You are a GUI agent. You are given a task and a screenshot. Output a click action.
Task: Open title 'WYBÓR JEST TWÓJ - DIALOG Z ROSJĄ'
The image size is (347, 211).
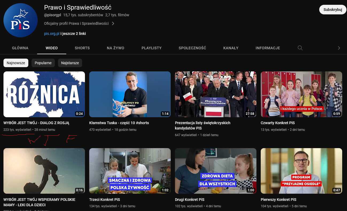coord(36,123)
